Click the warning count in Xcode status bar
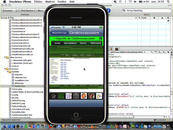This screenshot has height=130, width=173. tap(169, 120)
